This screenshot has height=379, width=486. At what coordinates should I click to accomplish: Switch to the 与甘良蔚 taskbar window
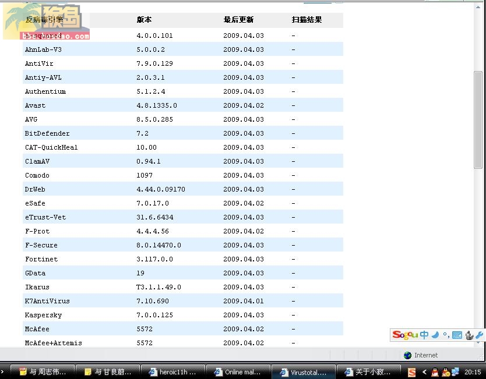pos(108,372)
